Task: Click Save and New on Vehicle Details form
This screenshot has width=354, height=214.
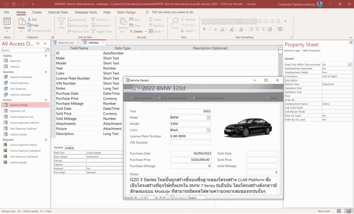Action: pyautogui.click(x=141, y=98)
